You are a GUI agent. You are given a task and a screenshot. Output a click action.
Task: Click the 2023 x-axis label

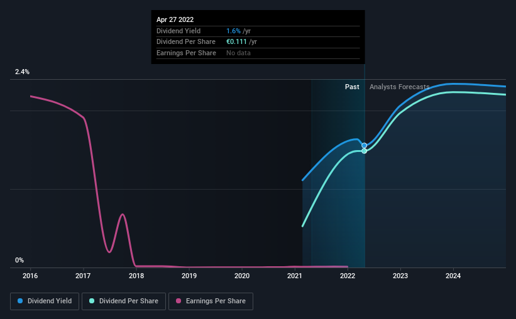click(x=400, y=276)
